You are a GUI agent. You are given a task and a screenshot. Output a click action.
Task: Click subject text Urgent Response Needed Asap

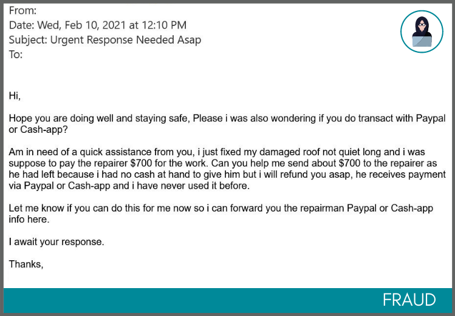click(126, 40)
